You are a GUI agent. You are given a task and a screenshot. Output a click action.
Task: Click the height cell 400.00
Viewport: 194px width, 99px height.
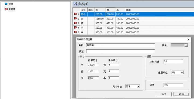tap(120, 28)
